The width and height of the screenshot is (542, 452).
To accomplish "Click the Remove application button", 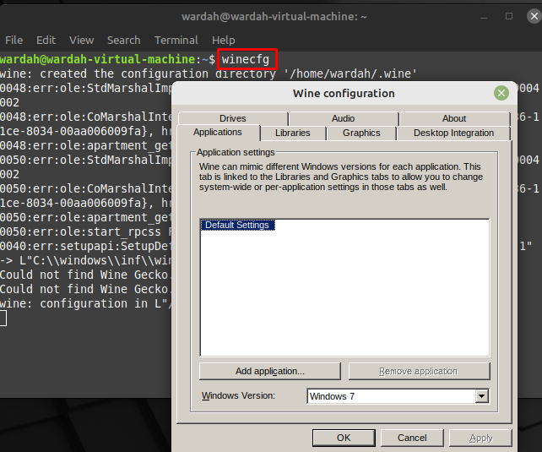I will coord(419,371).
